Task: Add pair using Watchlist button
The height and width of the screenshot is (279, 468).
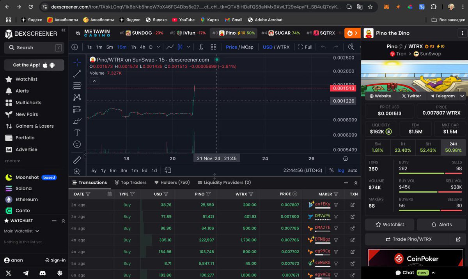Action: (x=390, y=225)
